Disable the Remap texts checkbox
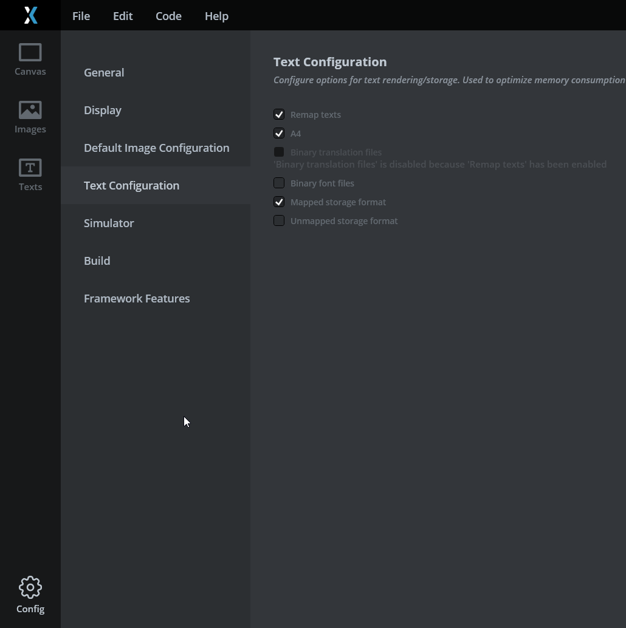626x628 pixels. point(279,114)
